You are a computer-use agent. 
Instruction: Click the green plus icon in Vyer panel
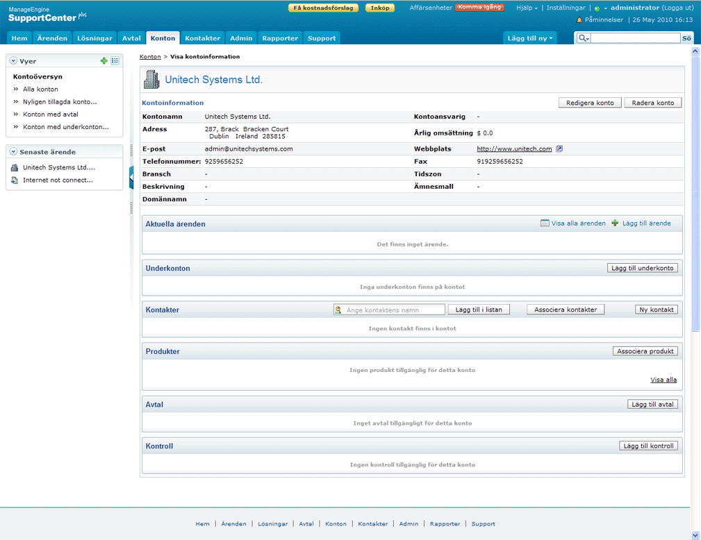coord(104,61)
